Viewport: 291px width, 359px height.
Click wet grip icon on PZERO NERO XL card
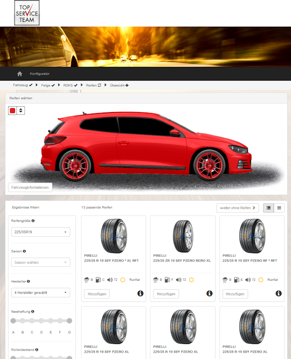pos(156,280)
